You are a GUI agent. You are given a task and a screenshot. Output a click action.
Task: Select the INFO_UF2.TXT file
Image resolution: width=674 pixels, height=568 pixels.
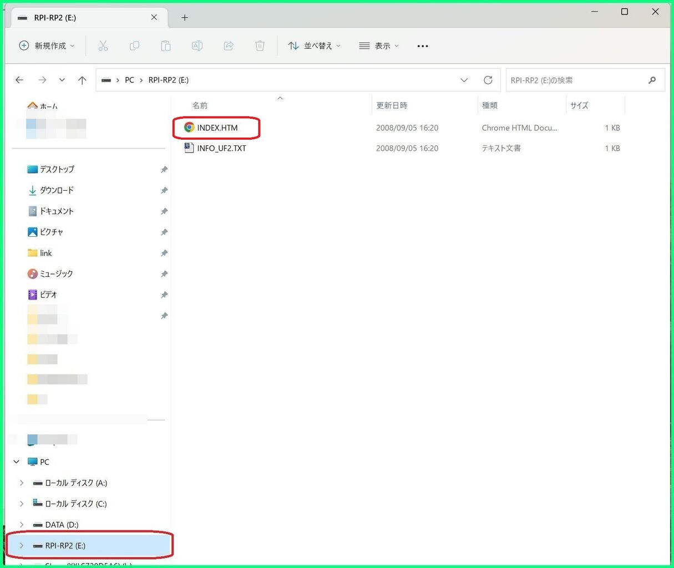click(221, 148)
